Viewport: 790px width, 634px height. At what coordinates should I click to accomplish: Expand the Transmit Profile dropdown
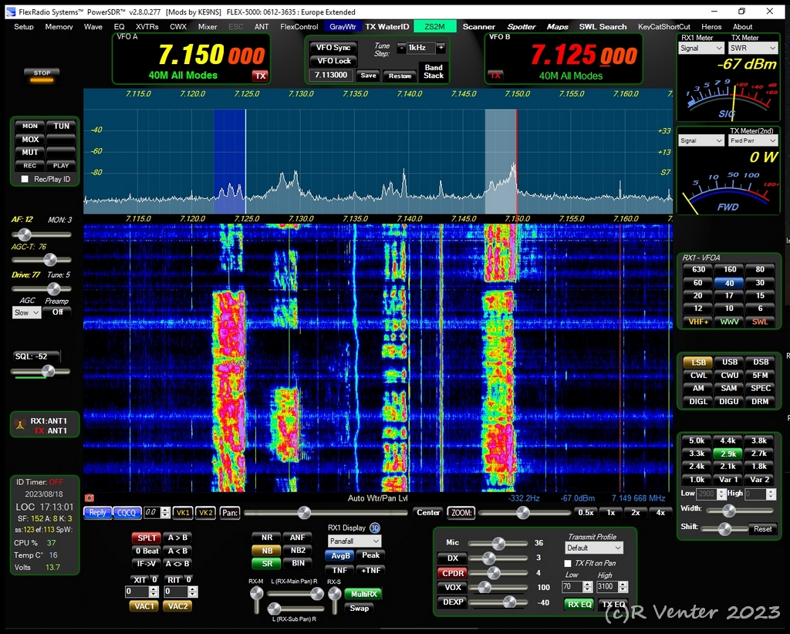click(x=594, y=548)
